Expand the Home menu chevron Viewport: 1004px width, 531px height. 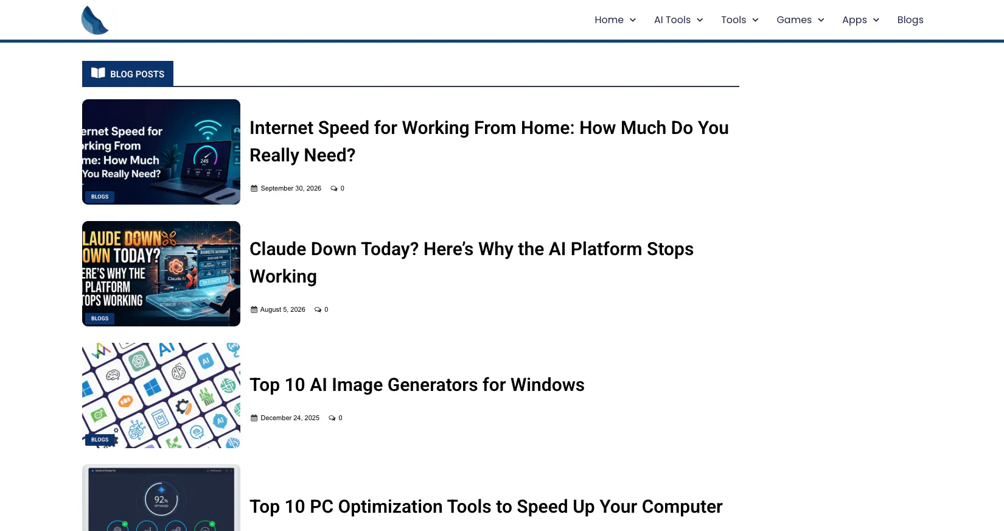pos(633,20)
